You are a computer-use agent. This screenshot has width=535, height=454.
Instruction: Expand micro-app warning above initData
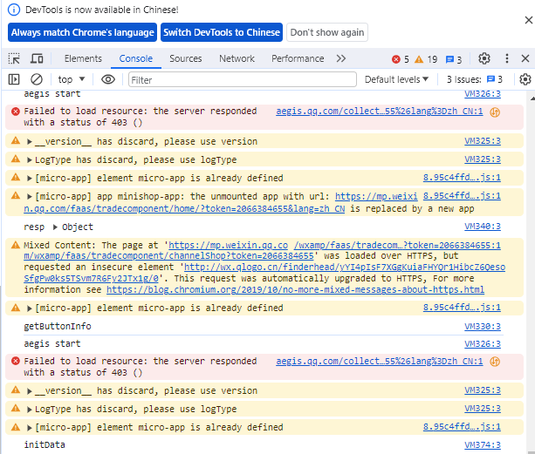click(30, 428)
